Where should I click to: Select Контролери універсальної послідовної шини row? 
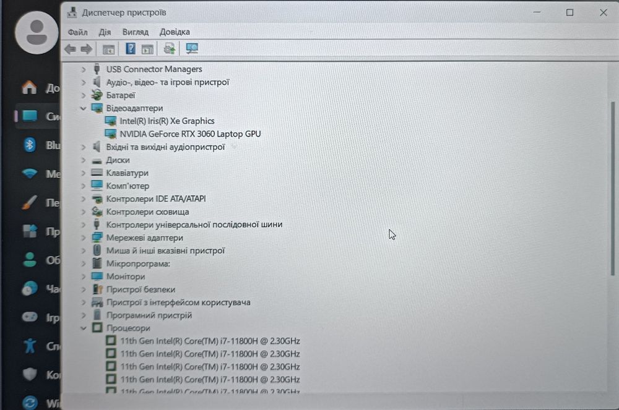(x=194, y=224)
